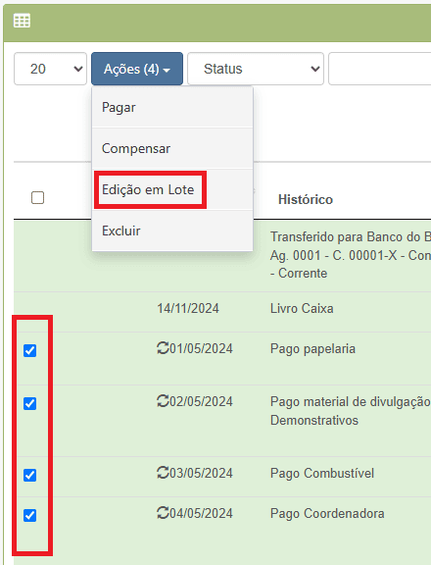Viewport: 431px width, 565px height.
Task: Click the empty search input field
Action: point(380,69)
